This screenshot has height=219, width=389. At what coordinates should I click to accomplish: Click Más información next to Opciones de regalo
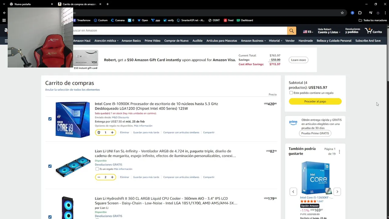(x=143, y=126)
